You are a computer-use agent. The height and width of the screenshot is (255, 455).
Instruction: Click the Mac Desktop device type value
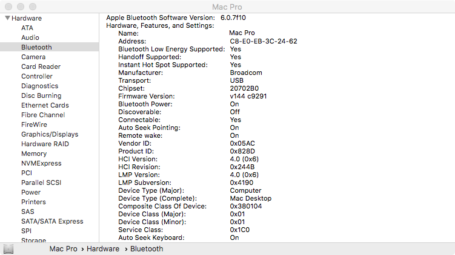[x=251, y=198]
